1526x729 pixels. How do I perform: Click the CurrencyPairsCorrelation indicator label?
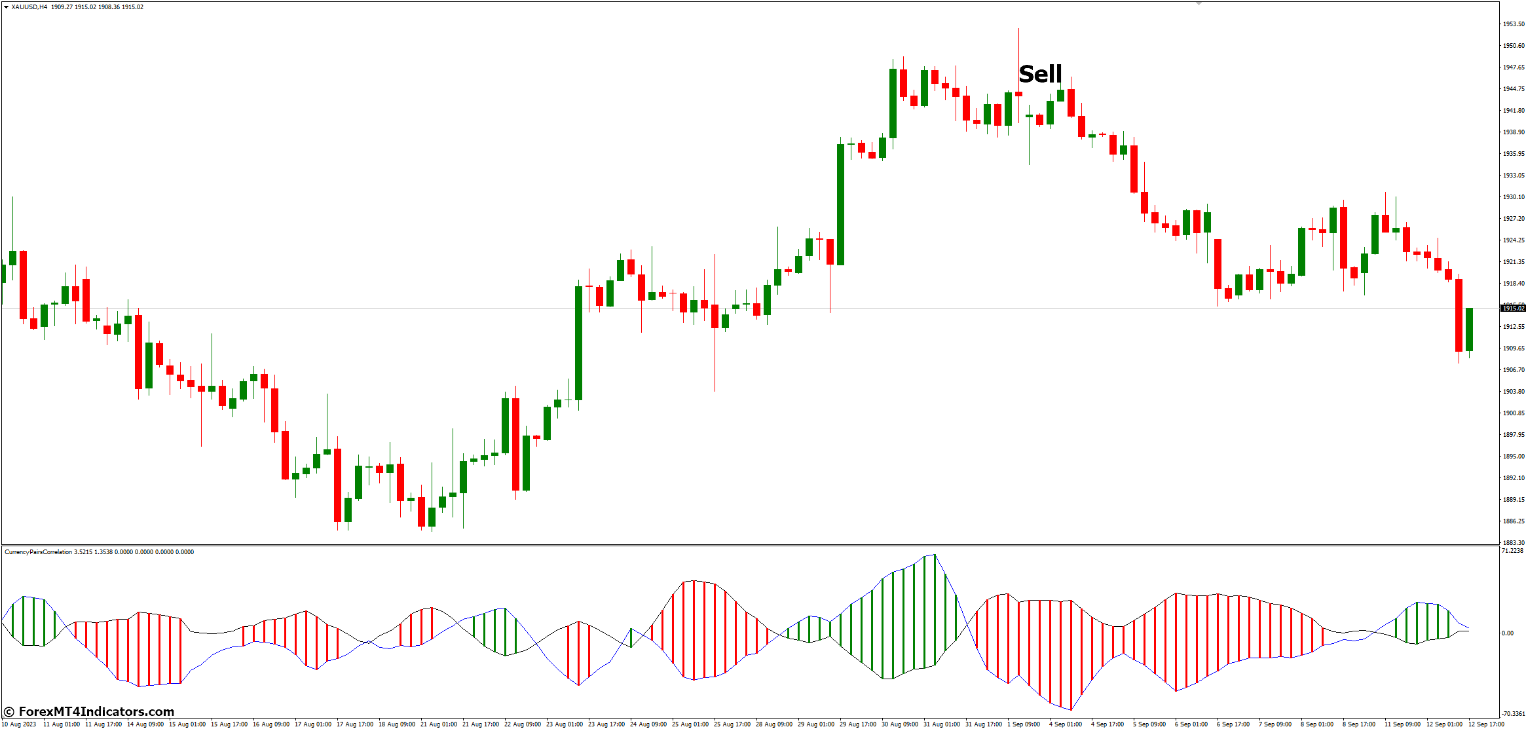coord(38,552)
